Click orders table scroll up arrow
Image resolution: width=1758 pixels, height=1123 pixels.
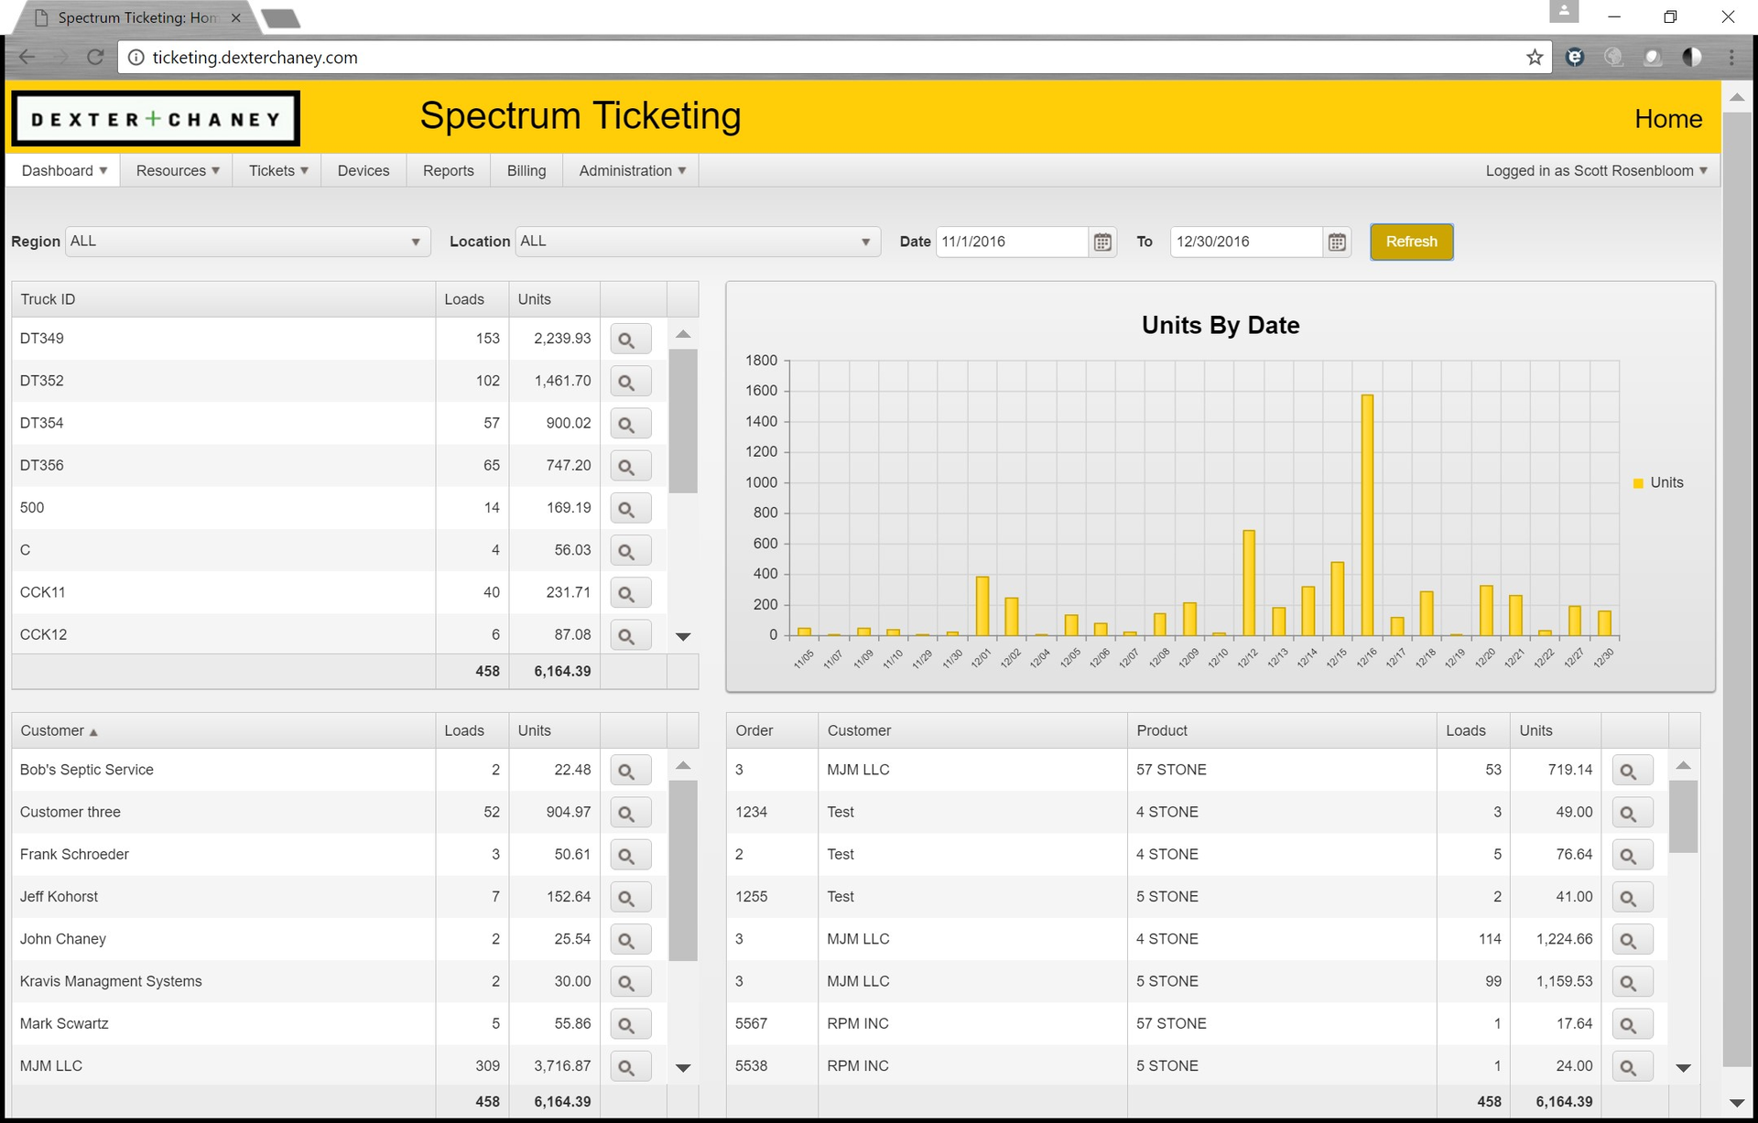1683,765
